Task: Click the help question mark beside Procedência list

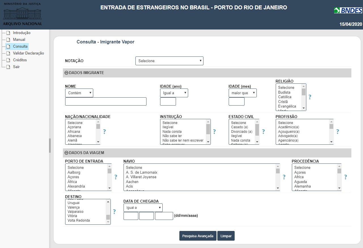Action: tap(345, 177)
